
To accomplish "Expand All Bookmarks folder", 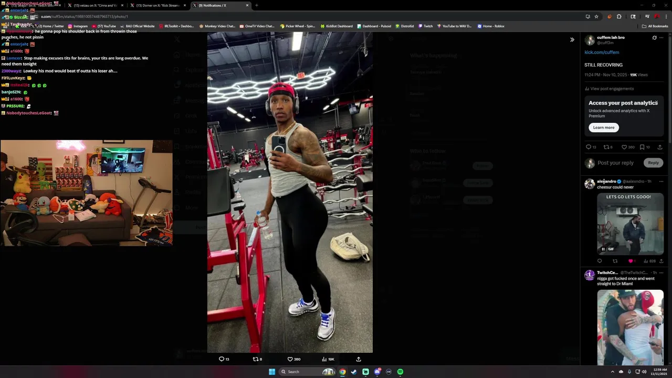I will [655, 26].
